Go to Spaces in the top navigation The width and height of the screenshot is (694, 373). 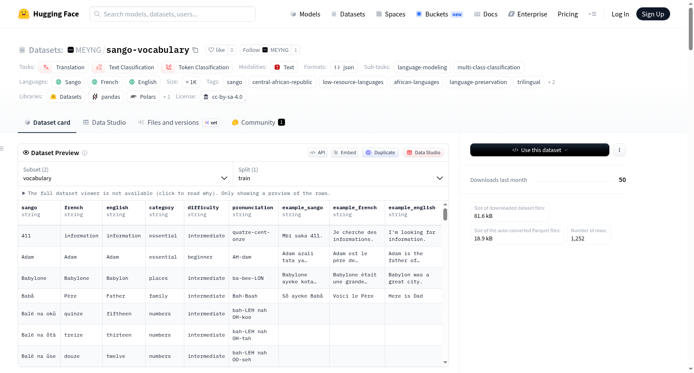(x=391, y=14)
